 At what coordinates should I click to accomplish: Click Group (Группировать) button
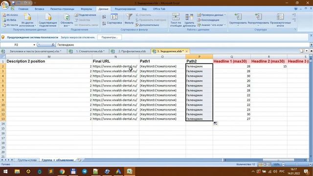coord(238,20)
